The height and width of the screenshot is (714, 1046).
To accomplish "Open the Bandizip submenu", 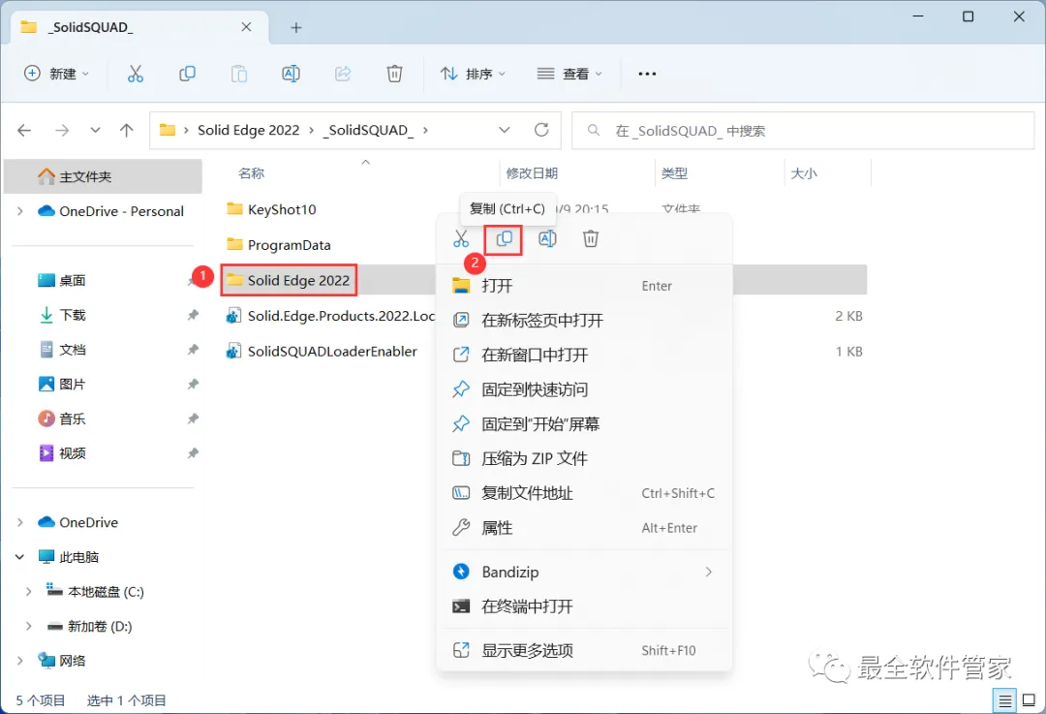I will 584,572.
